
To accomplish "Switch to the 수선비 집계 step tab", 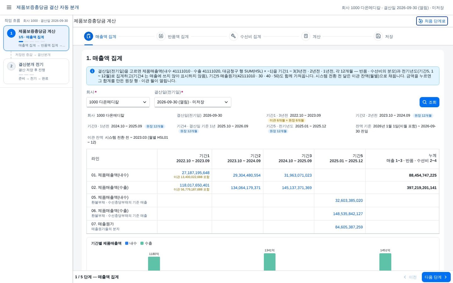I will [x=245, y=36].
